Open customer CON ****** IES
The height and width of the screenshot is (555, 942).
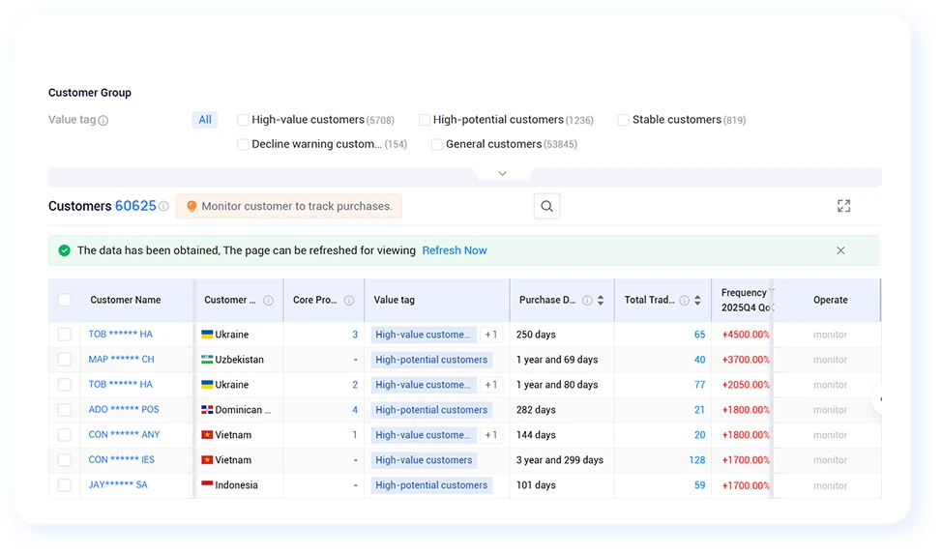coord(121,460)
